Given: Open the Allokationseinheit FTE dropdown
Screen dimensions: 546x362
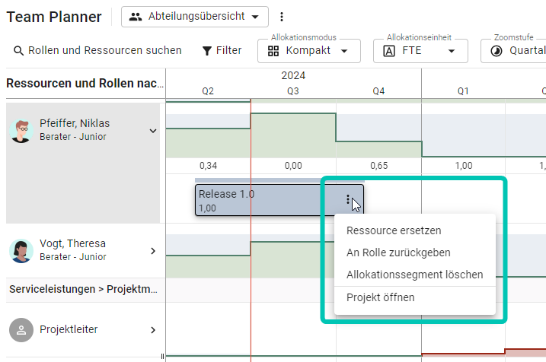Looking at the screenshot, I should click(x=420, y=51).
